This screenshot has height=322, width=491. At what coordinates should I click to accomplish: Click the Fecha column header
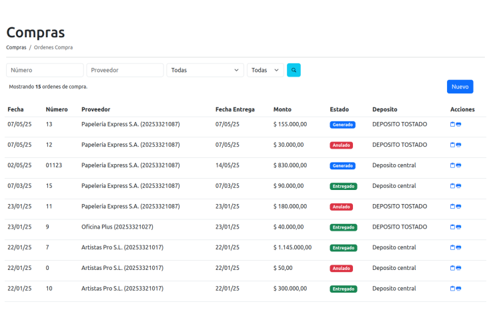[15, 109]
